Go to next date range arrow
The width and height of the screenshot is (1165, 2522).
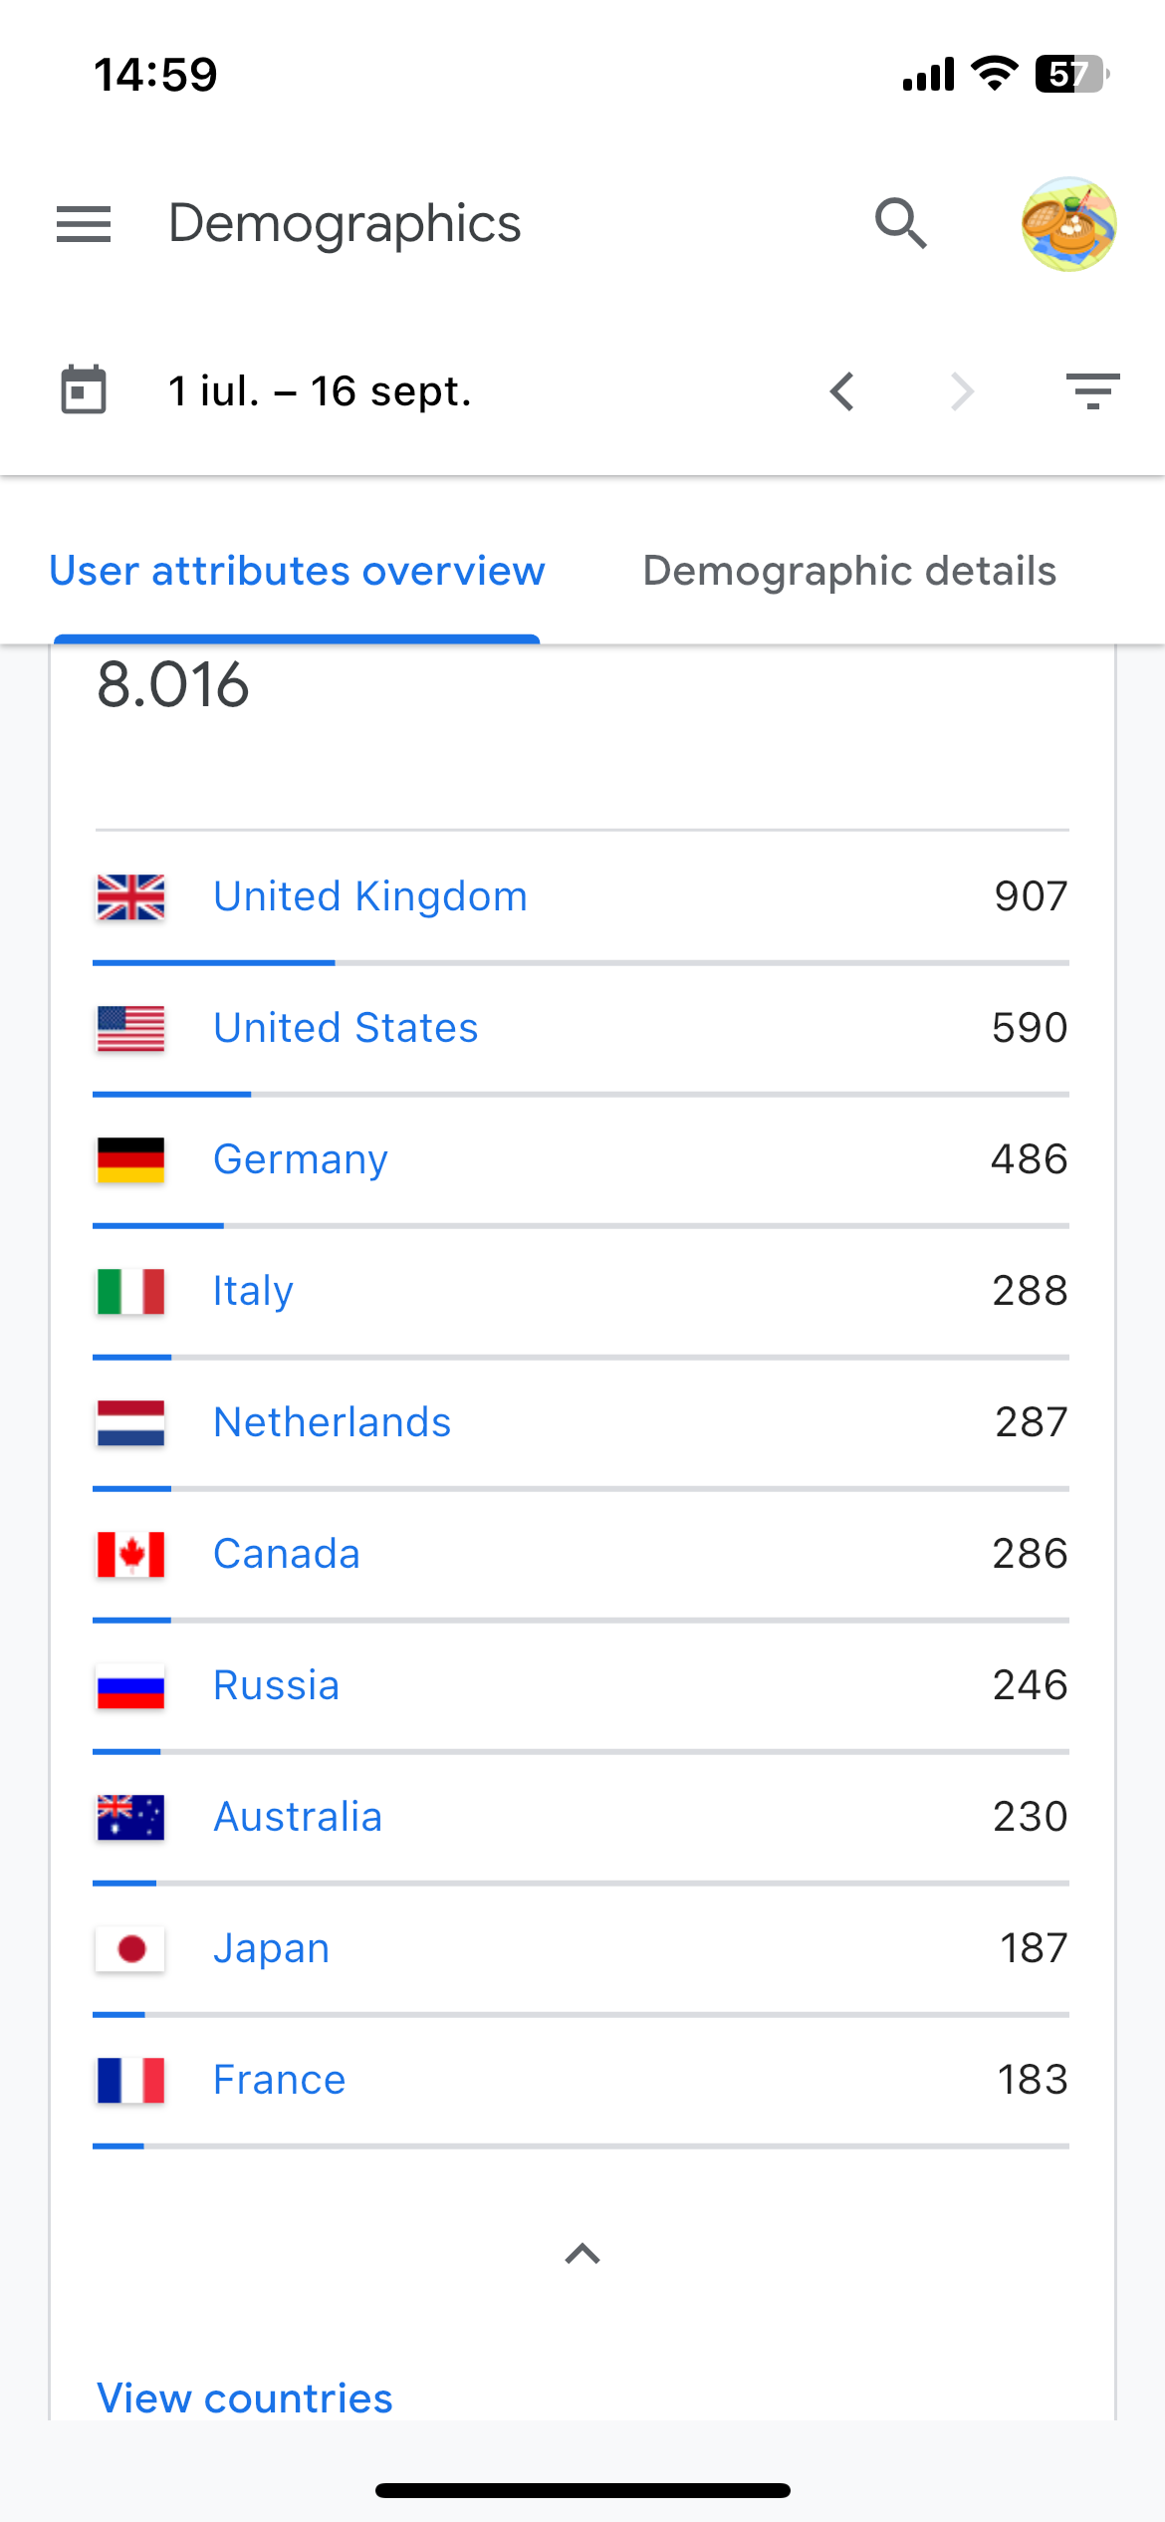coord(962,391)
